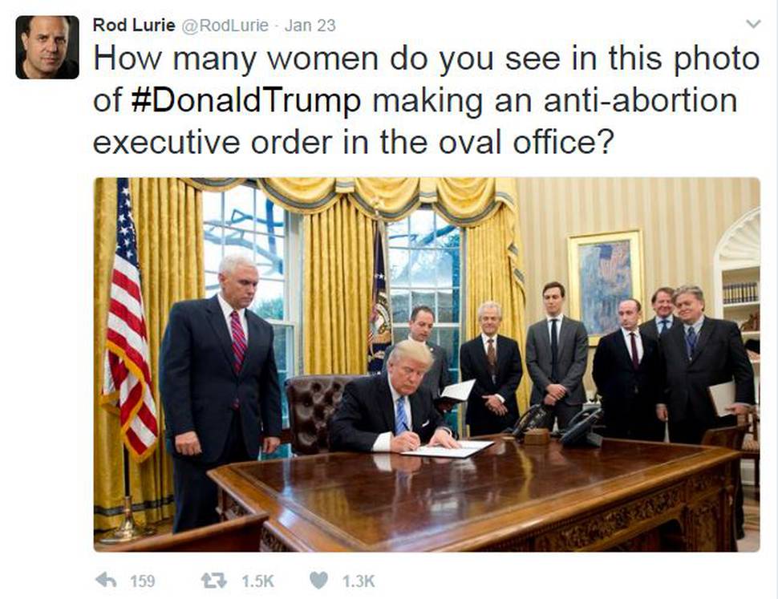The width and height of the screenshot is (778, 599).
Task: Expand the tweet options chevron
Action: pos(753,24)
